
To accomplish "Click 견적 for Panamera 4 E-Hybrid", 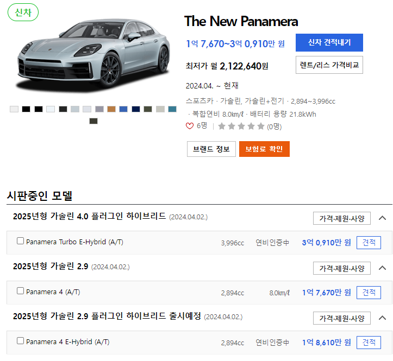I will pos(369,343).
